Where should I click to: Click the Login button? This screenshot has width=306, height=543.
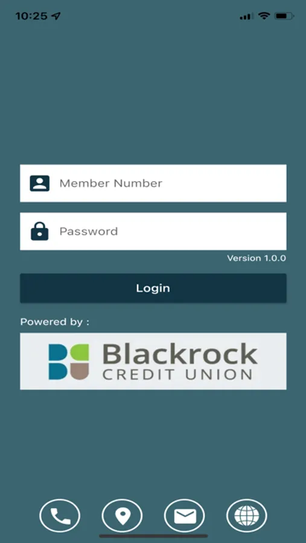pyautogui.click(x=153, y=288)
